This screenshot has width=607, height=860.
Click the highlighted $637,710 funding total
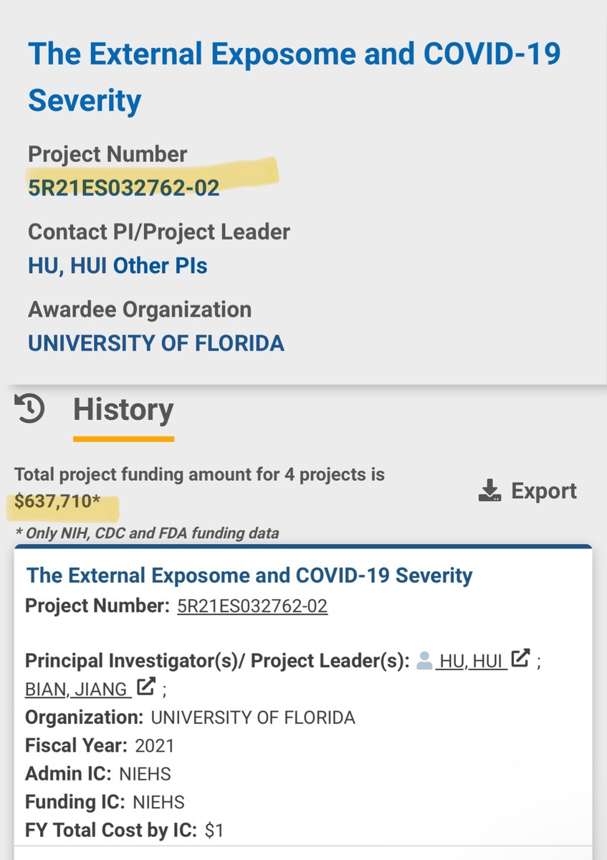pyautogui.click(x=53, y=502)
